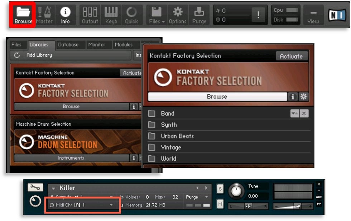This screenshot has width=351, height=221.
Task: Switch to the Database tab
Action: 68,45
